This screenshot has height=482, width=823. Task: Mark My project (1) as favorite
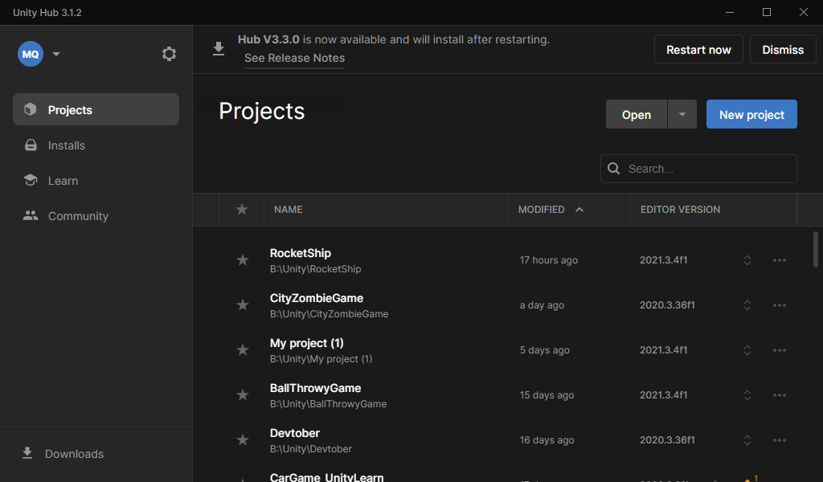pos(243,349)
